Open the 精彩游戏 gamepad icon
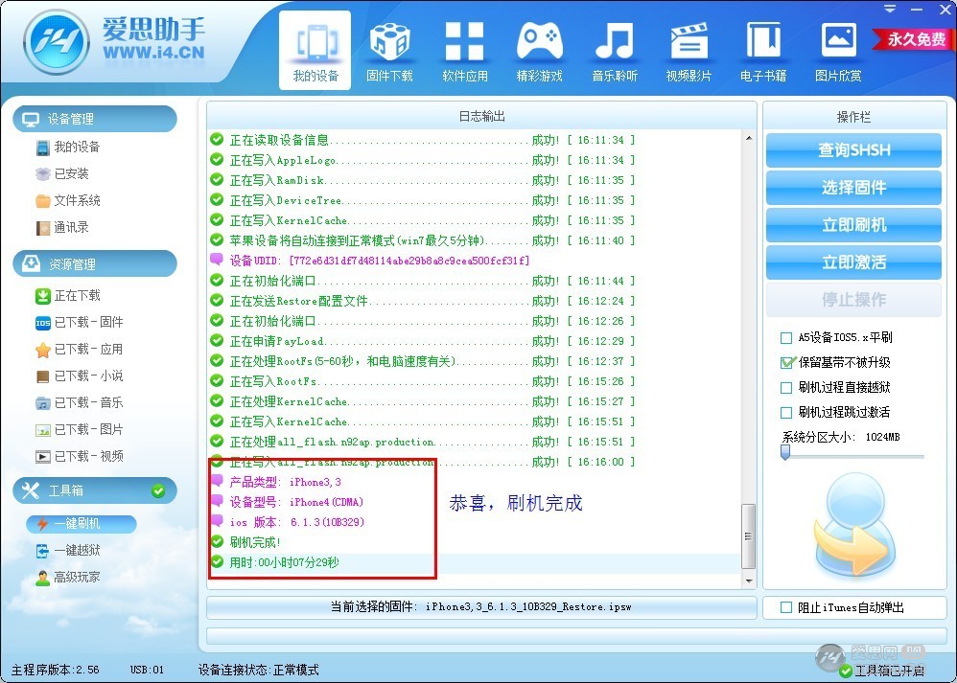The height and width of the screenshot is (683, 957). point(539,43)
